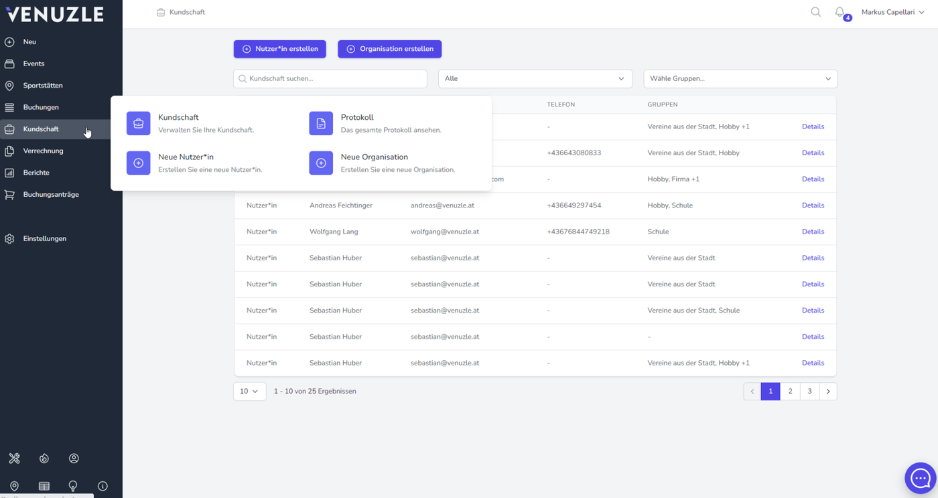The image size is (938, 498).
Task: Click the Events icon in sidebar
Action: 9,64
